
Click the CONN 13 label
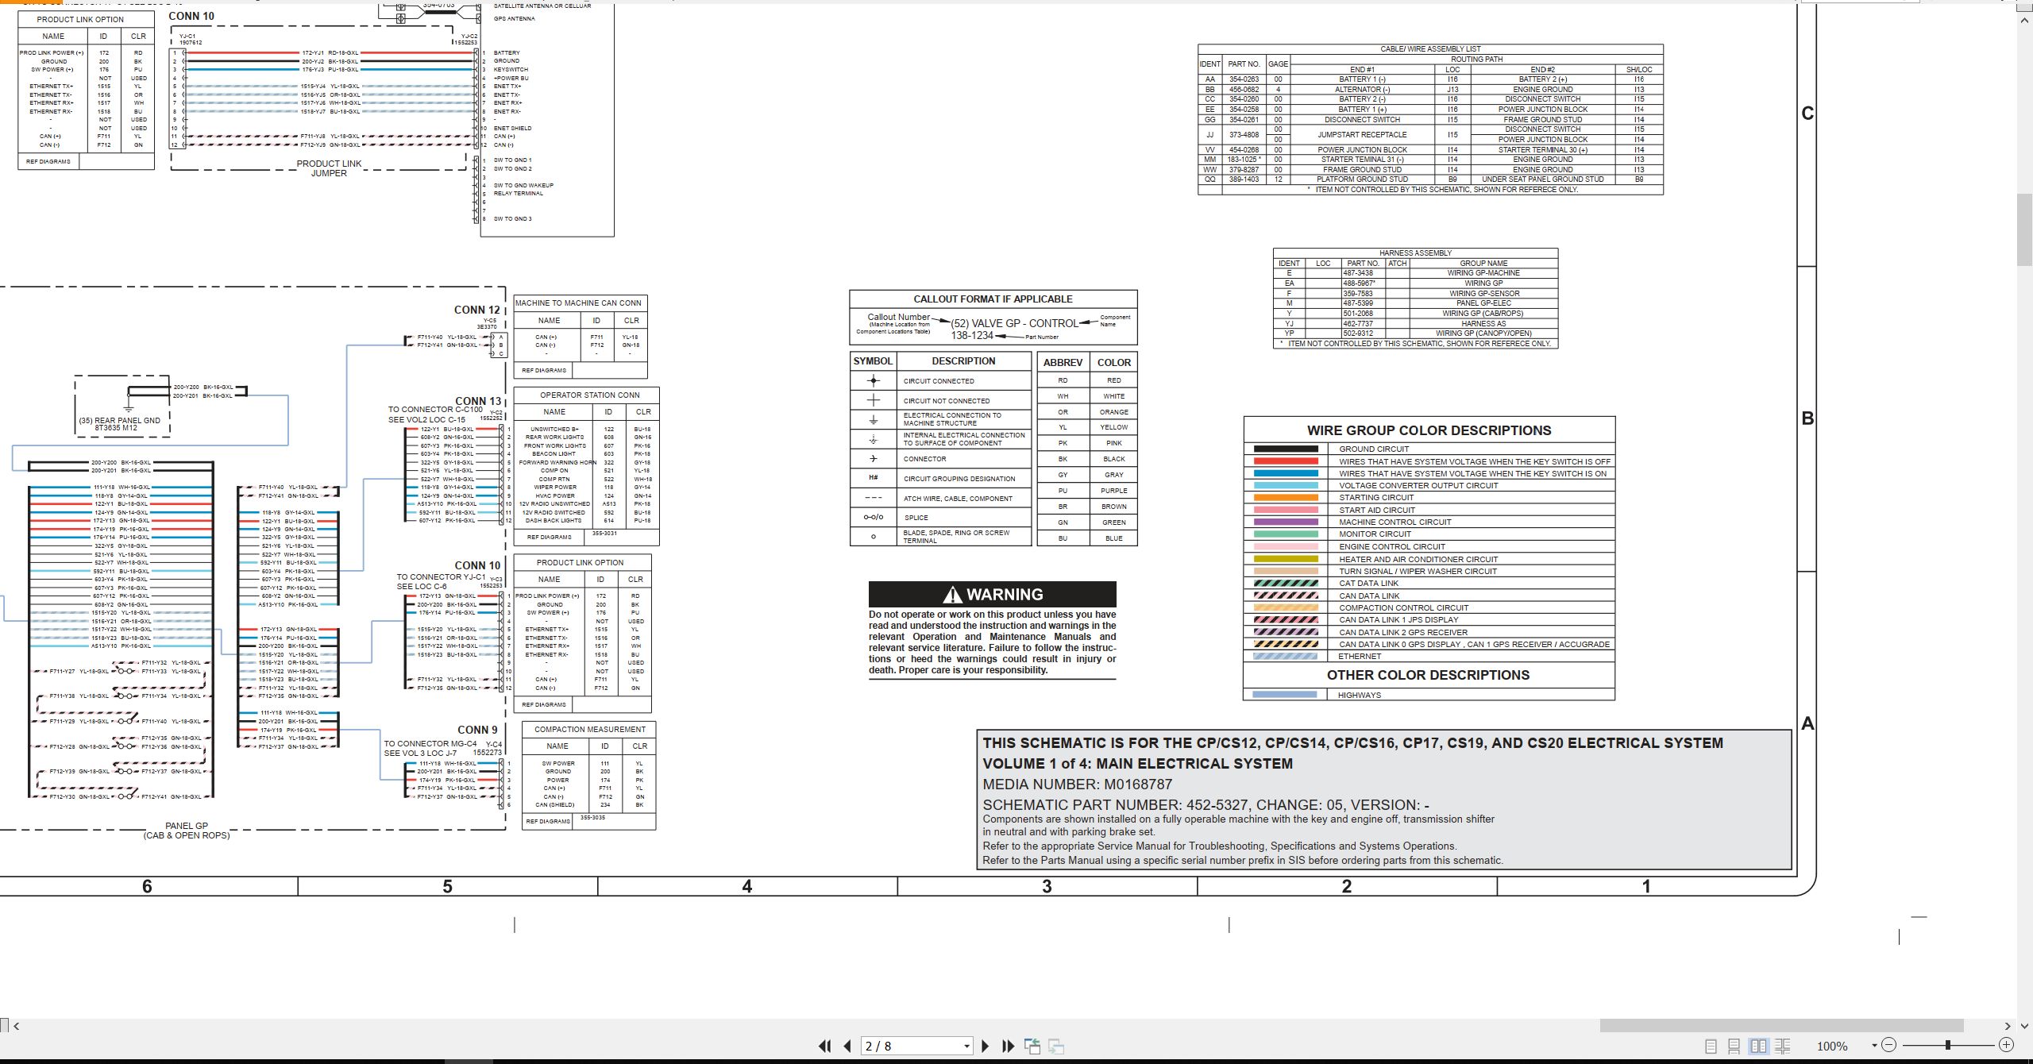(x=478, y=401)
